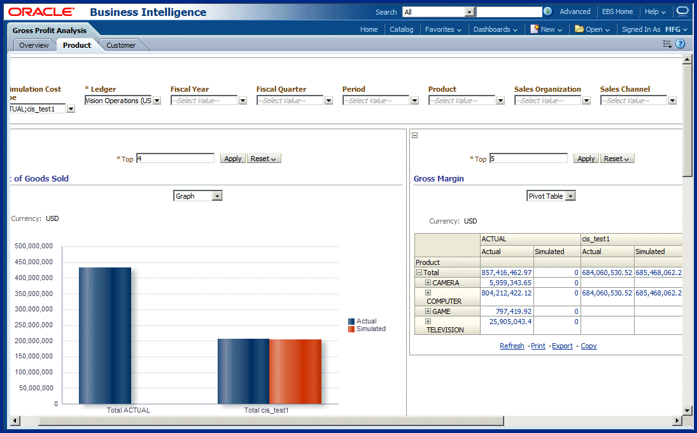Open the Home menu link
697x433 pixels.
(369, 29)
